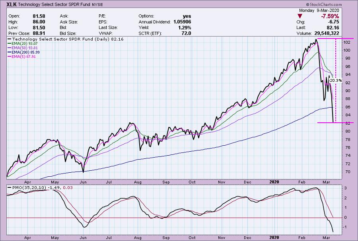
Task: Click the High value 86.00
Action: 39,22
